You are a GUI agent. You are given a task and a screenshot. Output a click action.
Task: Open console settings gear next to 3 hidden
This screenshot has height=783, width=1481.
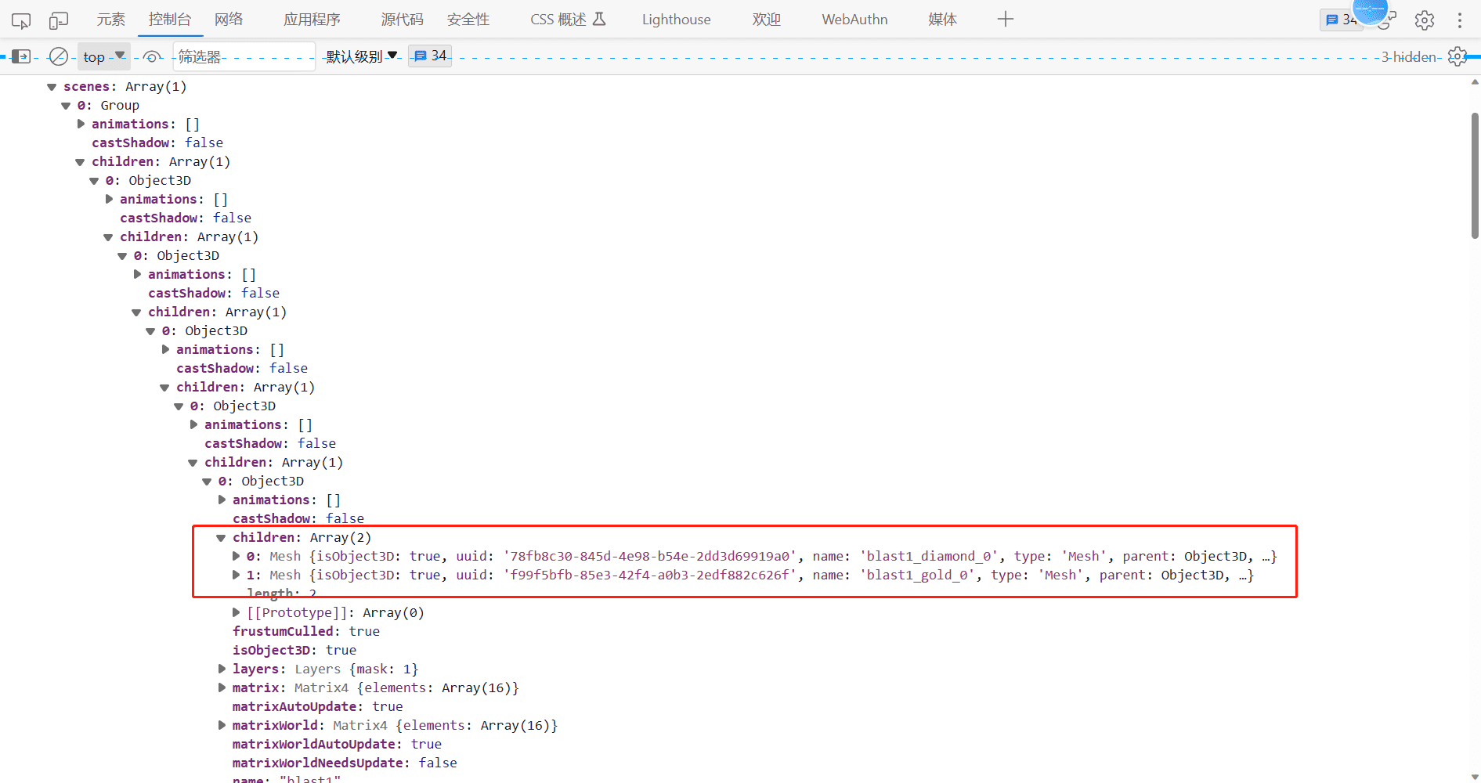pyautogui.click(x=1458, y=56)
